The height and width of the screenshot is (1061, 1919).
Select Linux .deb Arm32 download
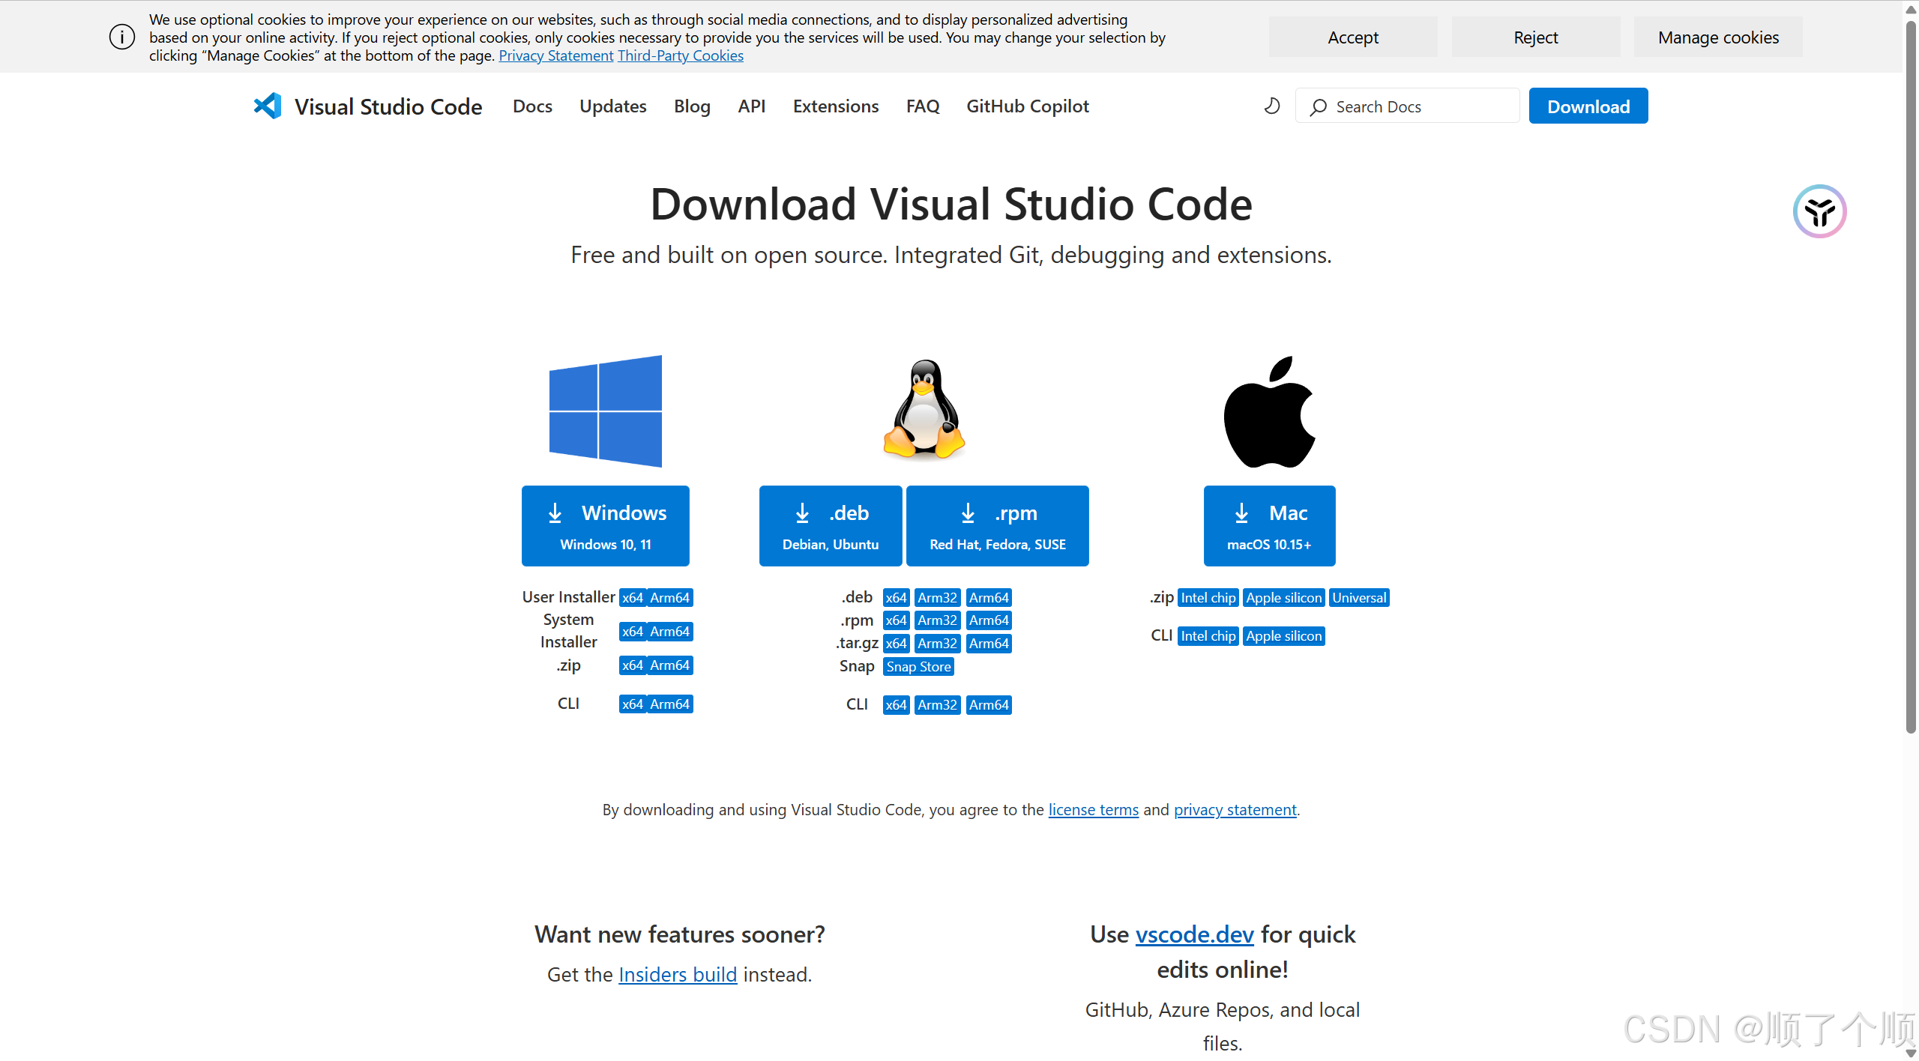[937, 597]
